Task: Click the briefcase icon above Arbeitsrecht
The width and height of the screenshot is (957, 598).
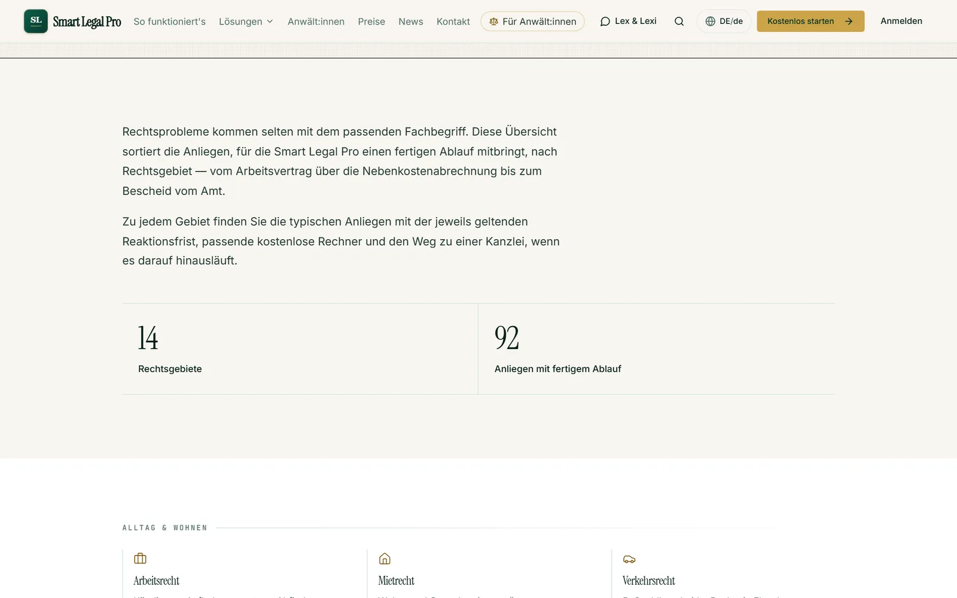Action: pyautogui.click(x=140, y=559)
